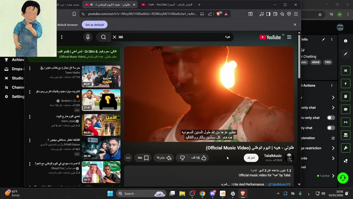Toggle the 'rs-only chat' switch
This screenshot has width=353, height=199.
point(331,118)
